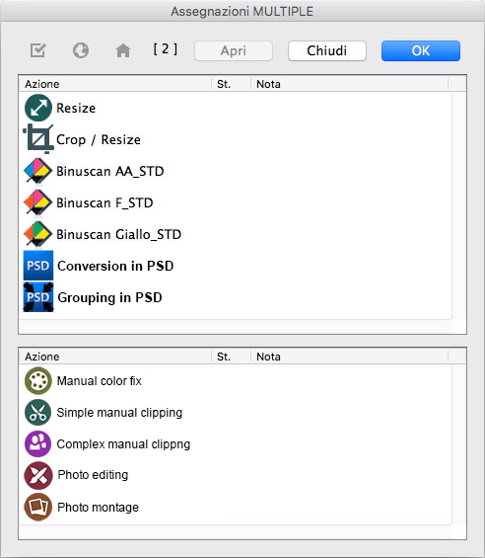Choose the Grouping in PSD icon
The height and width of the screenshot is (558, 485).
coord(38,297)
